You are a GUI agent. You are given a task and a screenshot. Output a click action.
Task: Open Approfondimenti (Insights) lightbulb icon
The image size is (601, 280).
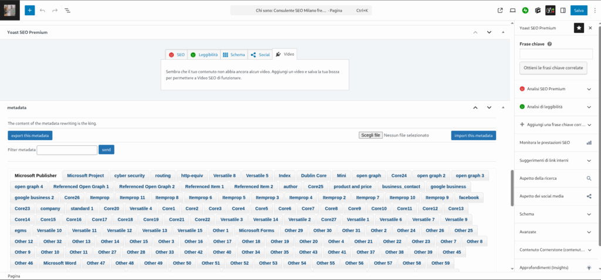point(589,268)
